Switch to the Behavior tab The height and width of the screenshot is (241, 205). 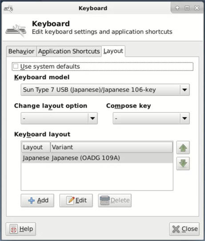21,51
